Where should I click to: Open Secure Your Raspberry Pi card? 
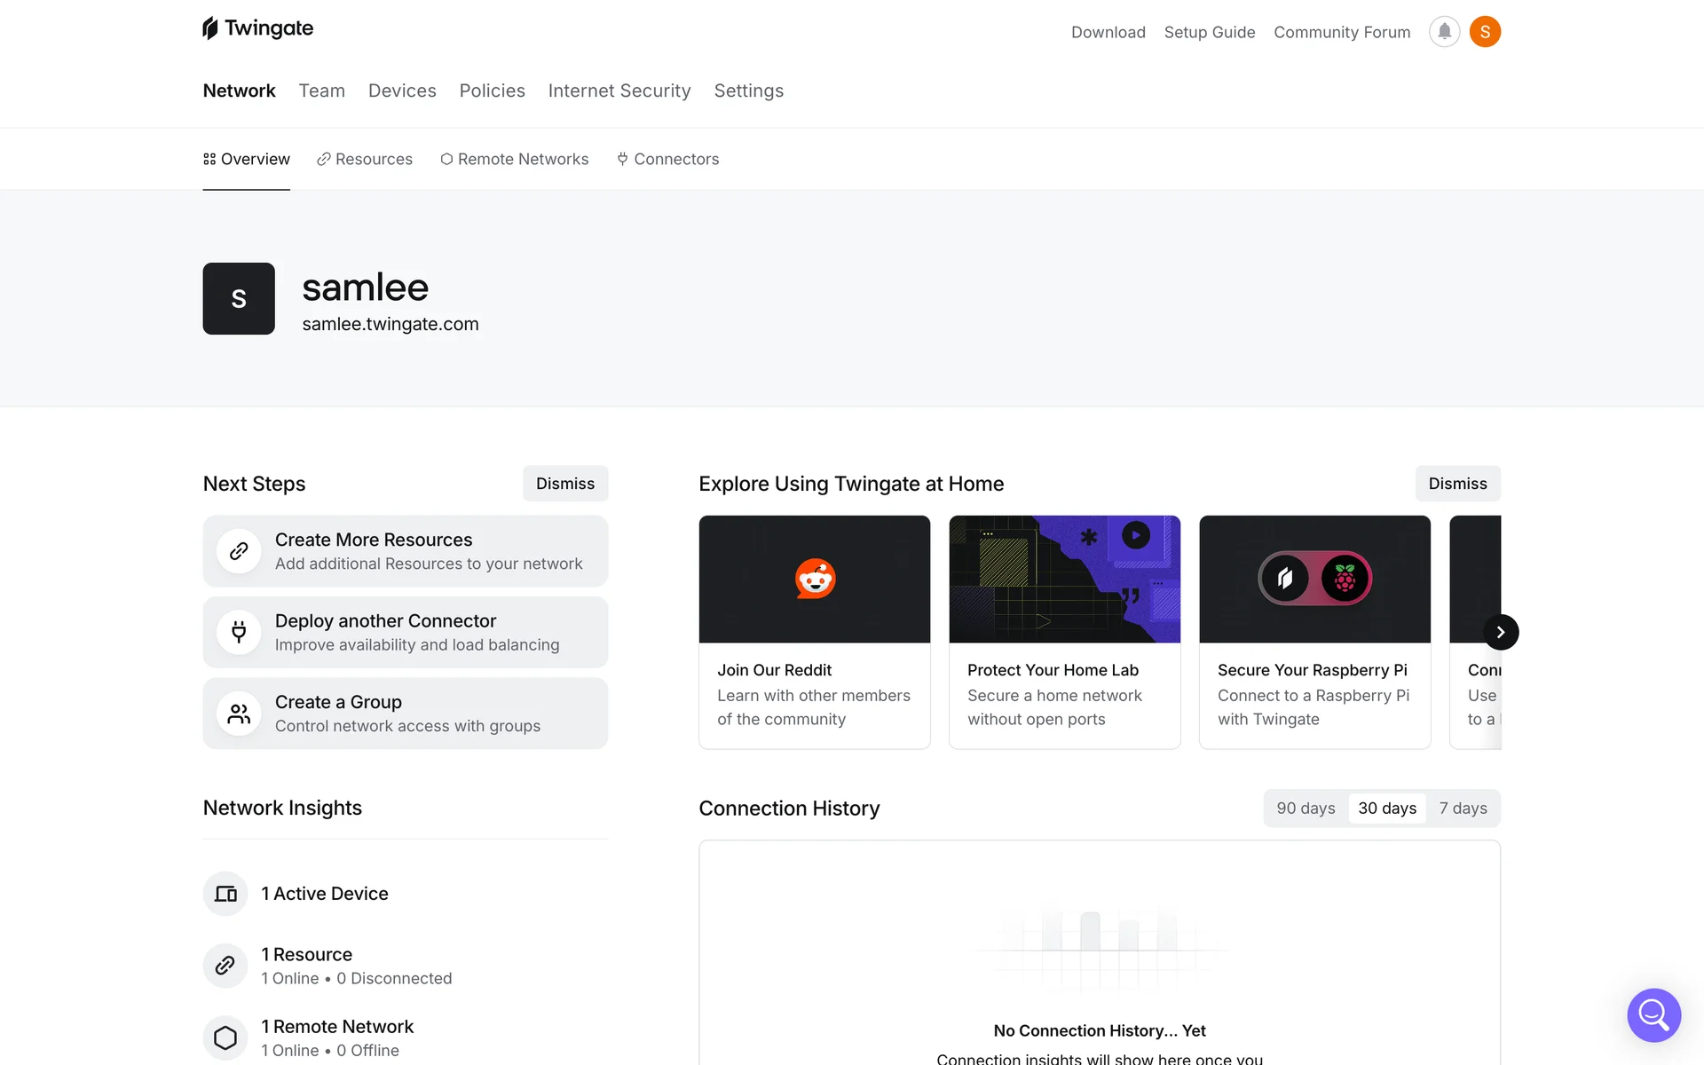pos(1314,632)
